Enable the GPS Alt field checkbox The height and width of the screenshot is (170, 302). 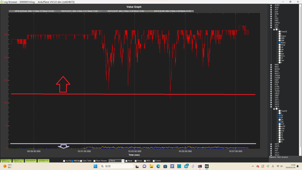click(280, 51)
